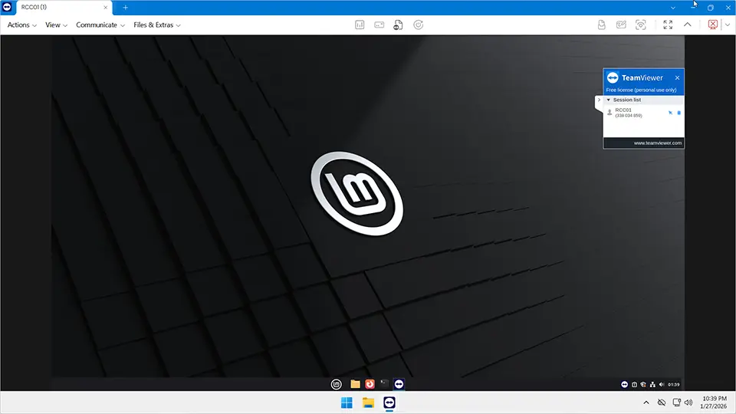Select RCC01 in the session list
The width and height of the screenshot is (736, 414).
[628, 113]
